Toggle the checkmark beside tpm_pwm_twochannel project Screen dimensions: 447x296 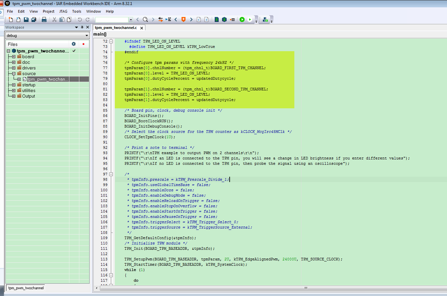74,51
